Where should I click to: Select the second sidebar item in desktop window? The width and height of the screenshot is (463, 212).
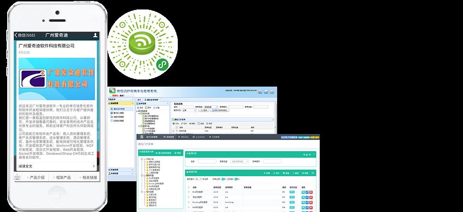117,113
